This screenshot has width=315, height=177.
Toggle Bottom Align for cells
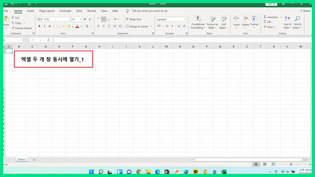[x=109, y=19]
